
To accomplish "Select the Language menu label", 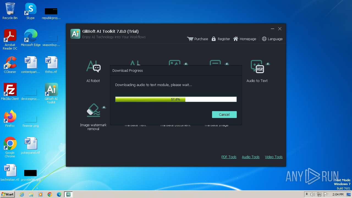I will 275,39.
